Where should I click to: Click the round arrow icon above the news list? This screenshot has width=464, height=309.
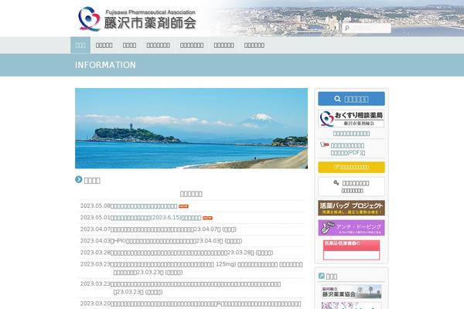[78, 179]
